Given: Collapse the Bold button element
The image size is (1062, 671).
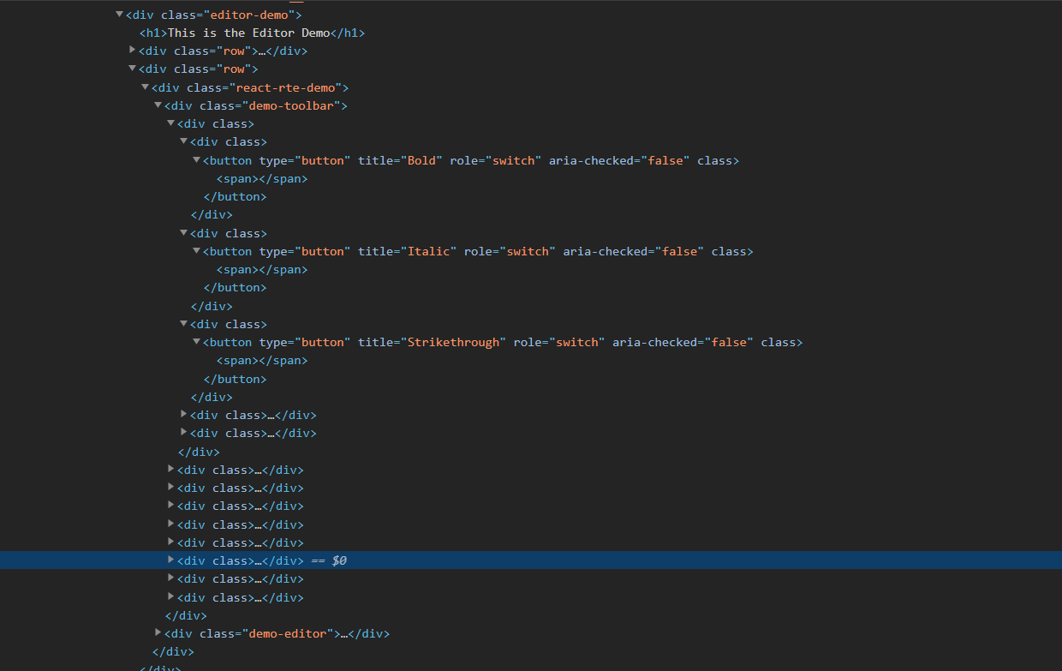Looking at the screenshot, I should pyautogui.click(x=197, y=160).
